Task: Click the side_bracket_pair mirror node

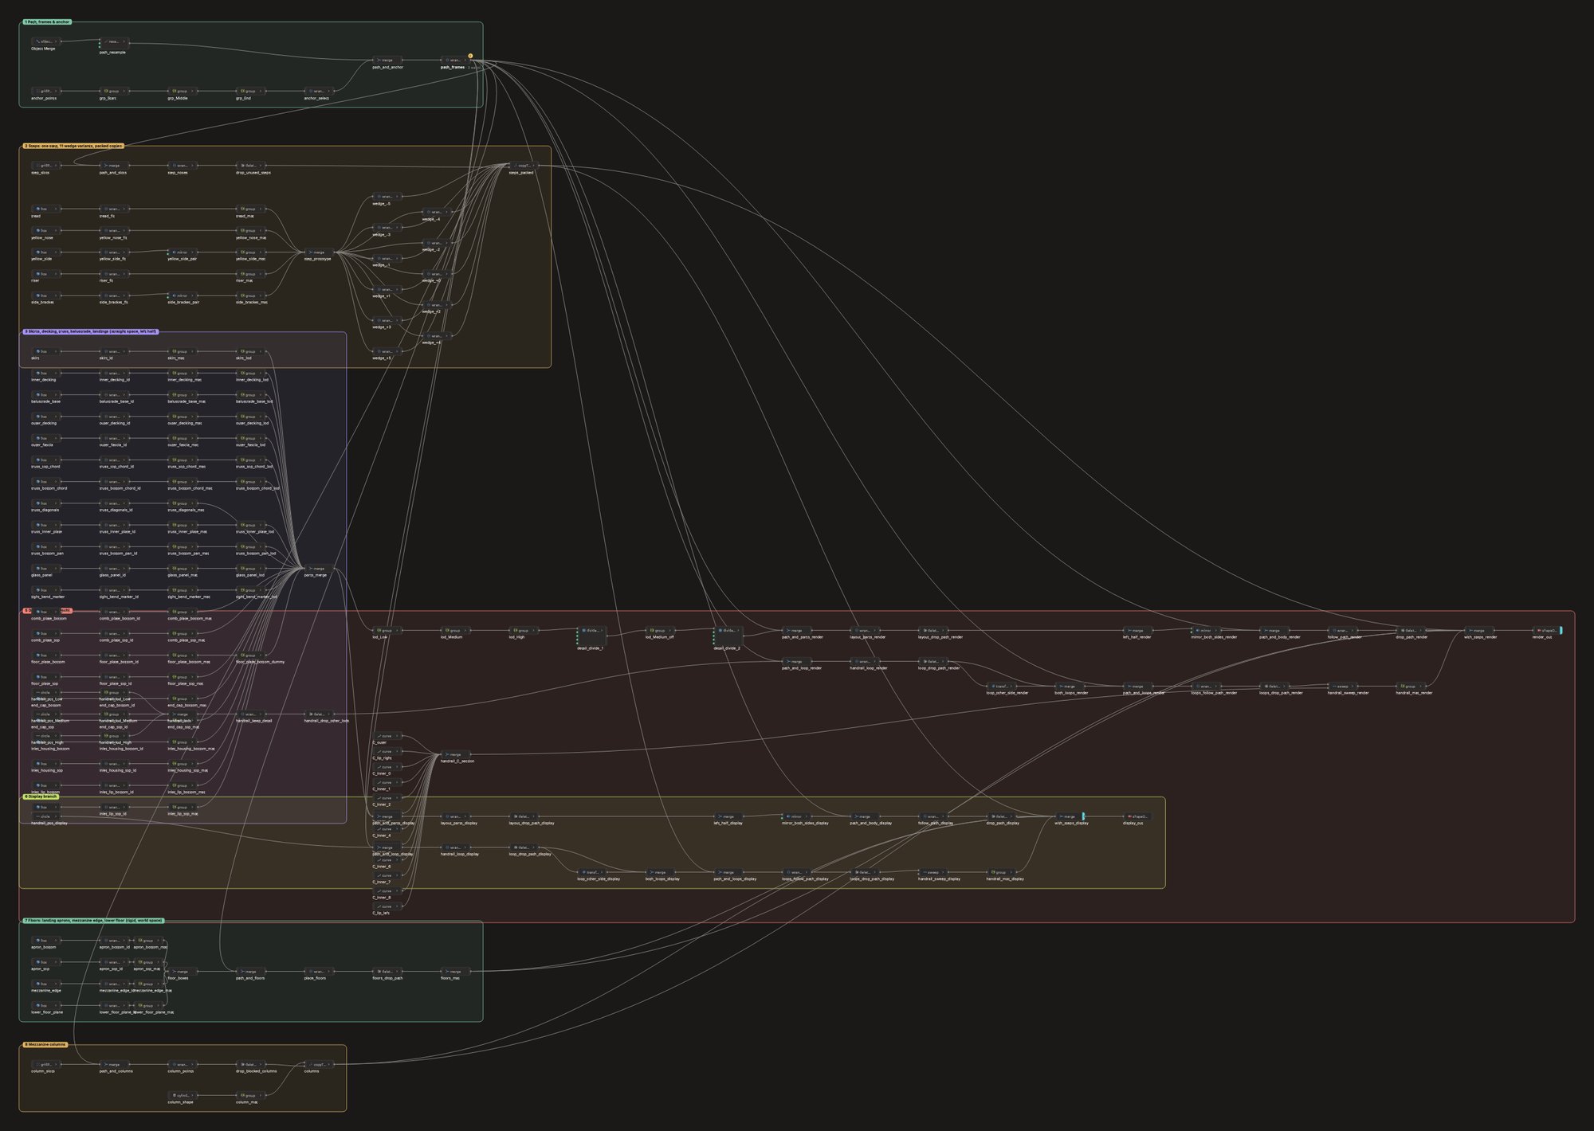Action: (183, 295)
